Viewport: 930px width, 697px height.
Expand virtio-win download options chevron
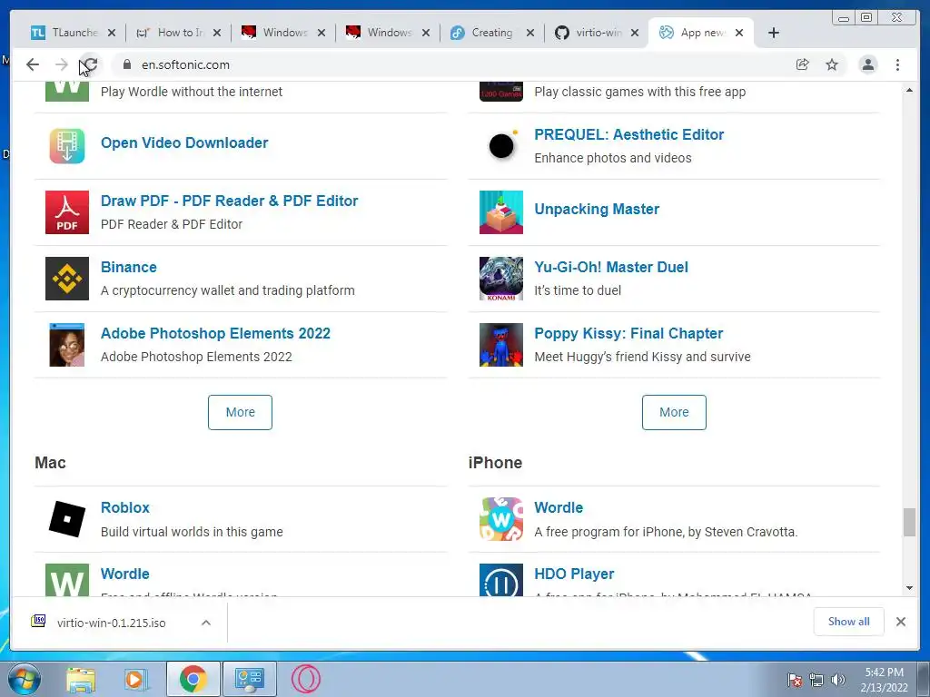tap(206, 623)
